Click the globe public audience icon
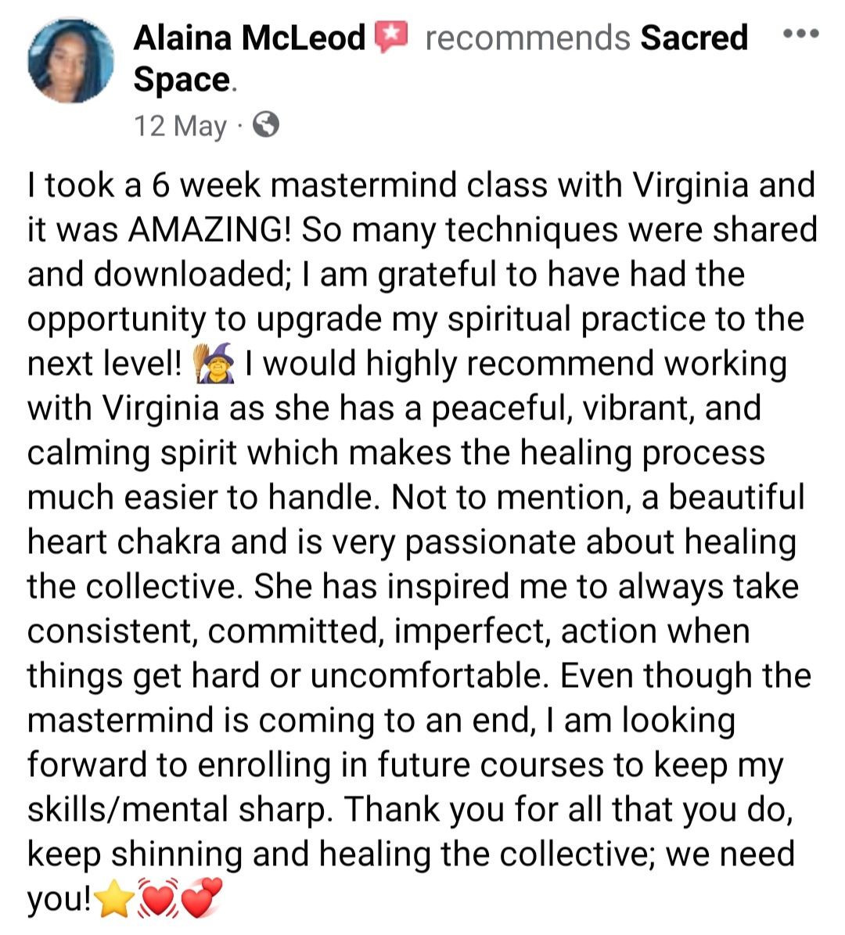 267,124
